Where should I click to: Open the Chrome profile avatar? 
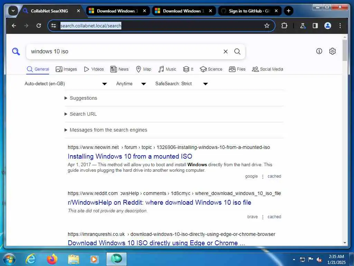click(x=328, y=26)
